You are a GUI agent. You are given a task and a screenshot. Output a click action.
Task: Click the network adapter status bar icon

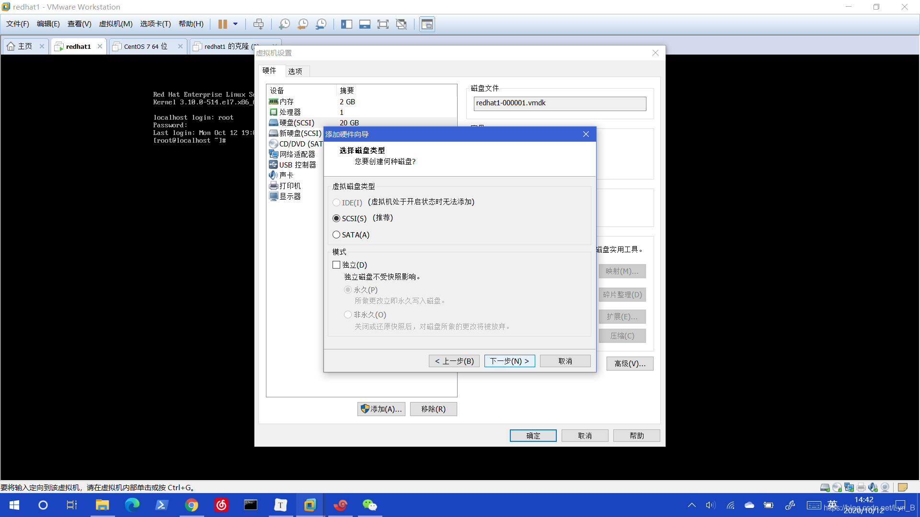tap(849, 487)
